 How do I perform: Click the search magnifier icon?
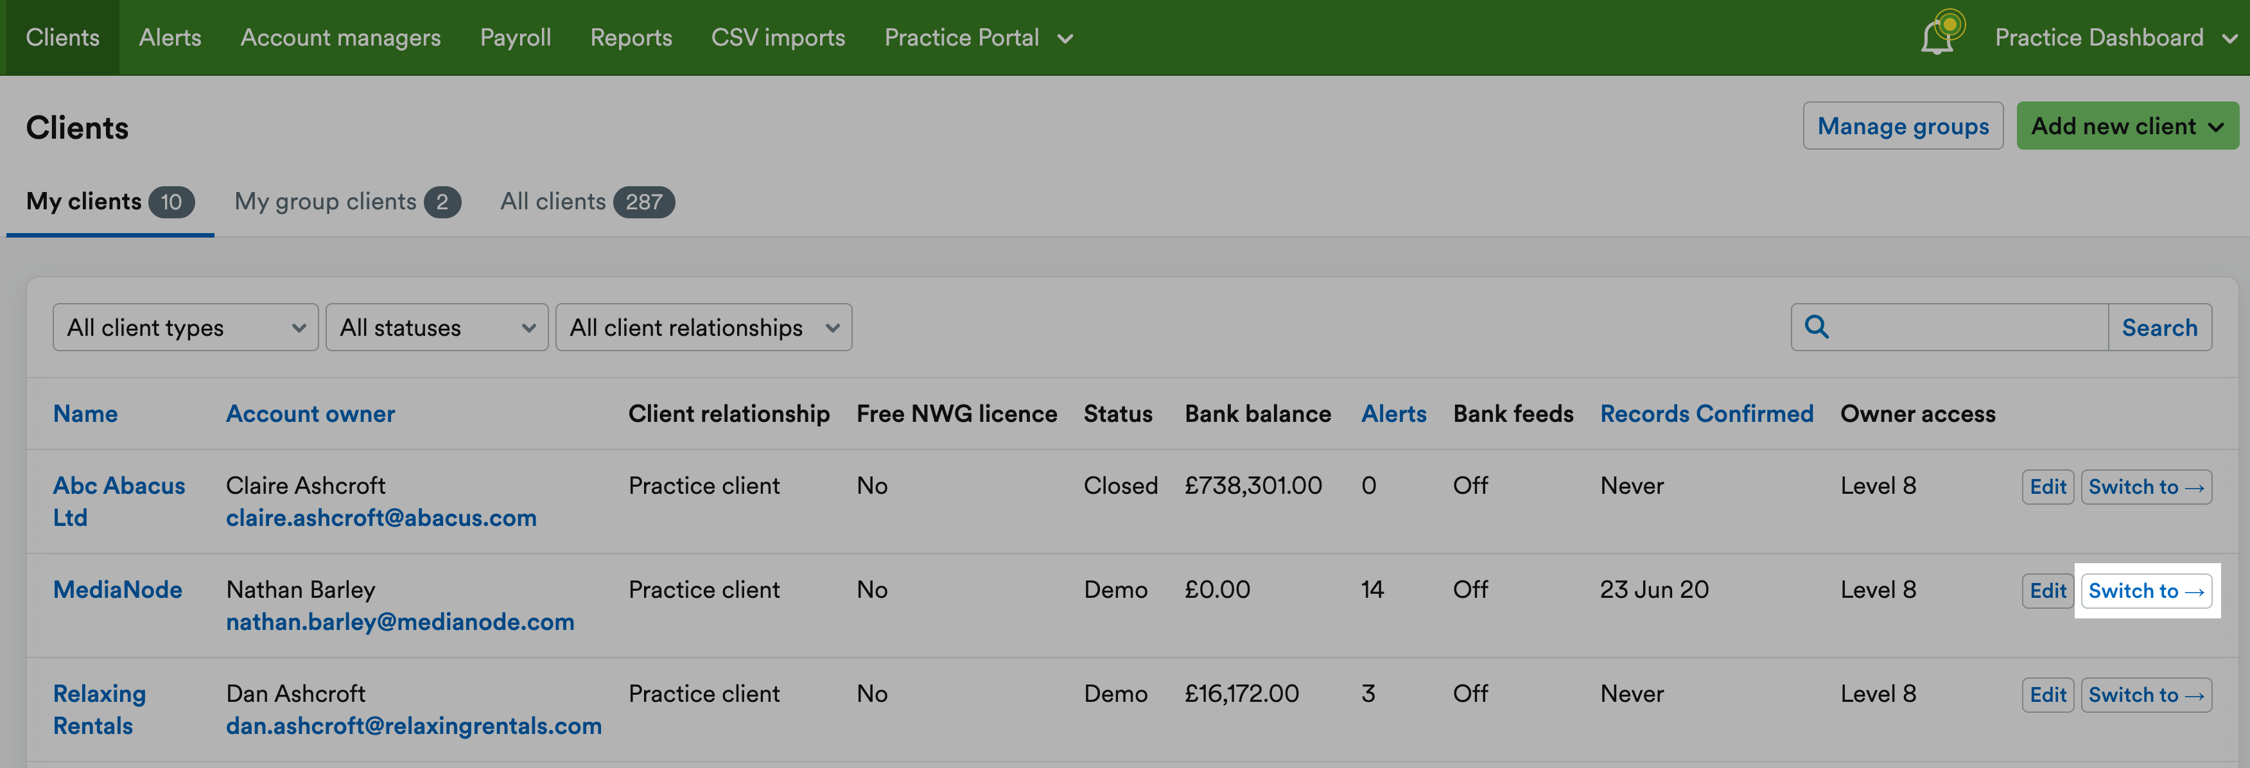pos(1817,327)
